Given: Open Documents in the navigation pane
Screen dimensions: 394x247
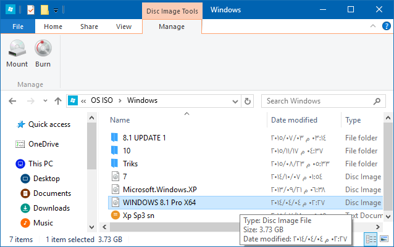Looking at the screenshot, I should pos(52,193).
